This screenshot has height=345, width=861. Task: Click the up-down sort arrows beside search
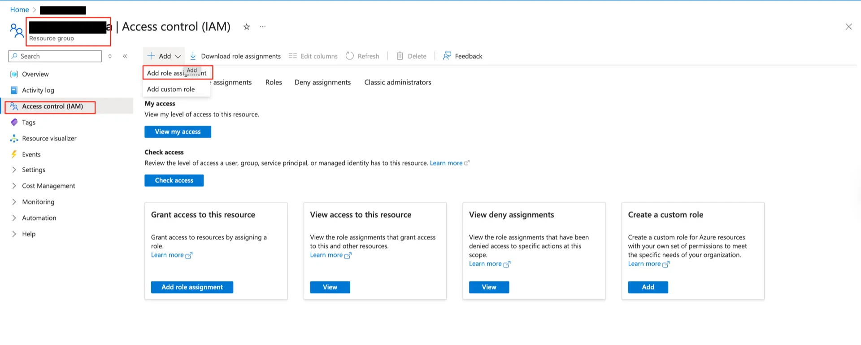pos(110,56)
